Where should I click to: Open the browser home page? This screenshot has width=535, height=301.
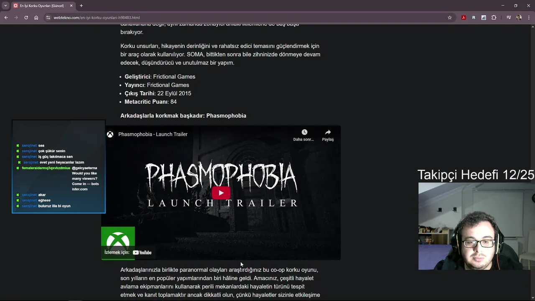(36, 18)
